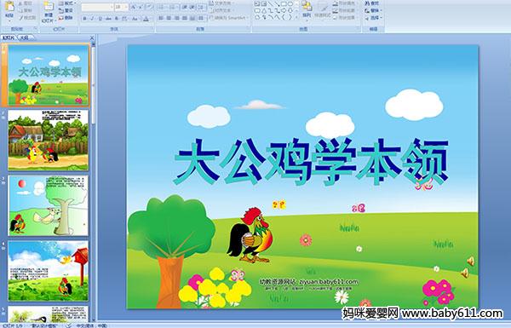Pick the line shape in the shapes gallery

point(270,3)
